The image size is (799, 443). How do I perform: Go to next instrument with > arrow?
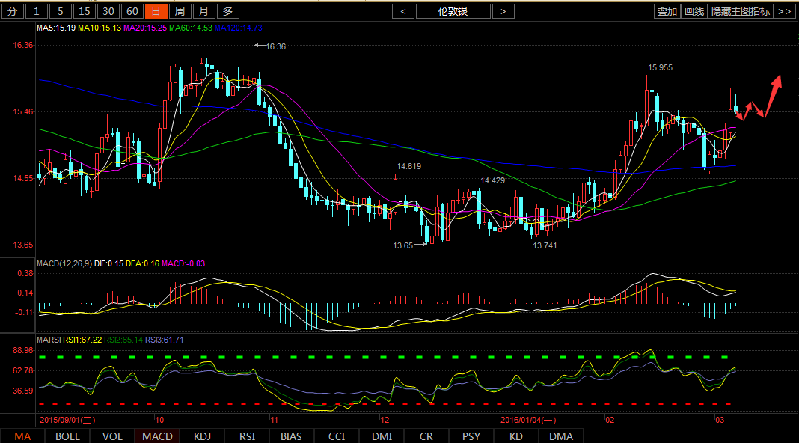click(x=503, y=11)
